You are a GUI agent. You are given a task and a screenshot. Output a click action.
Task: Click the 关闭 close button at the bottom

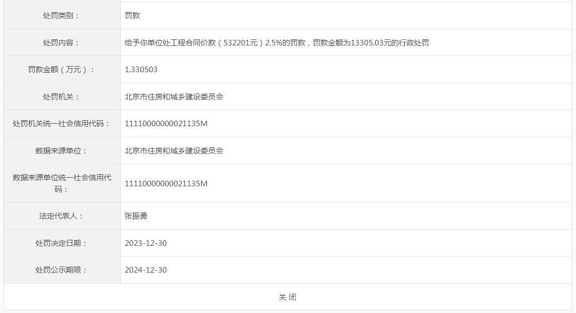coord(287,297)
